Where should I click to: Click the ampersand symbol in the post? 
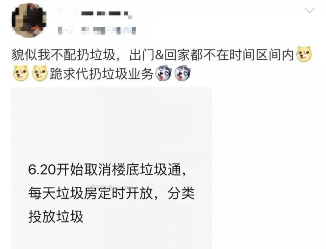click(160, 55)
